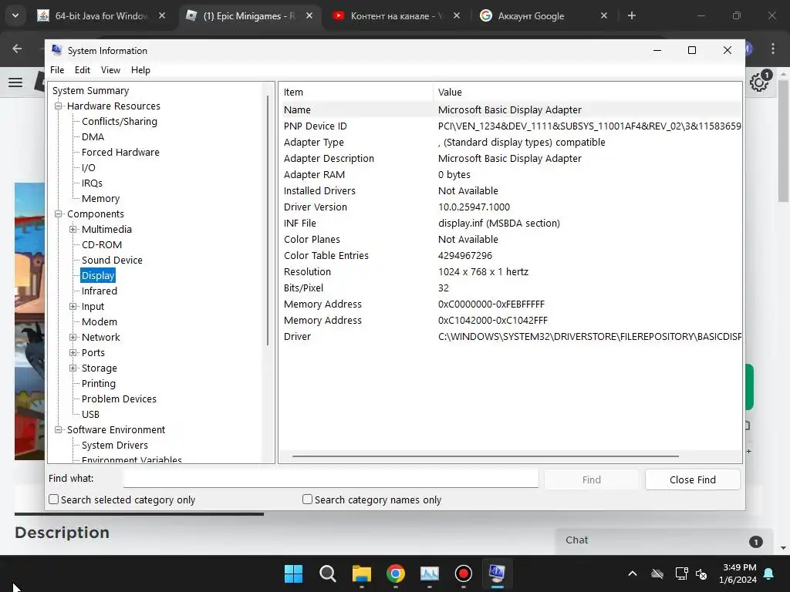Click the Find button

click(591, 479)
